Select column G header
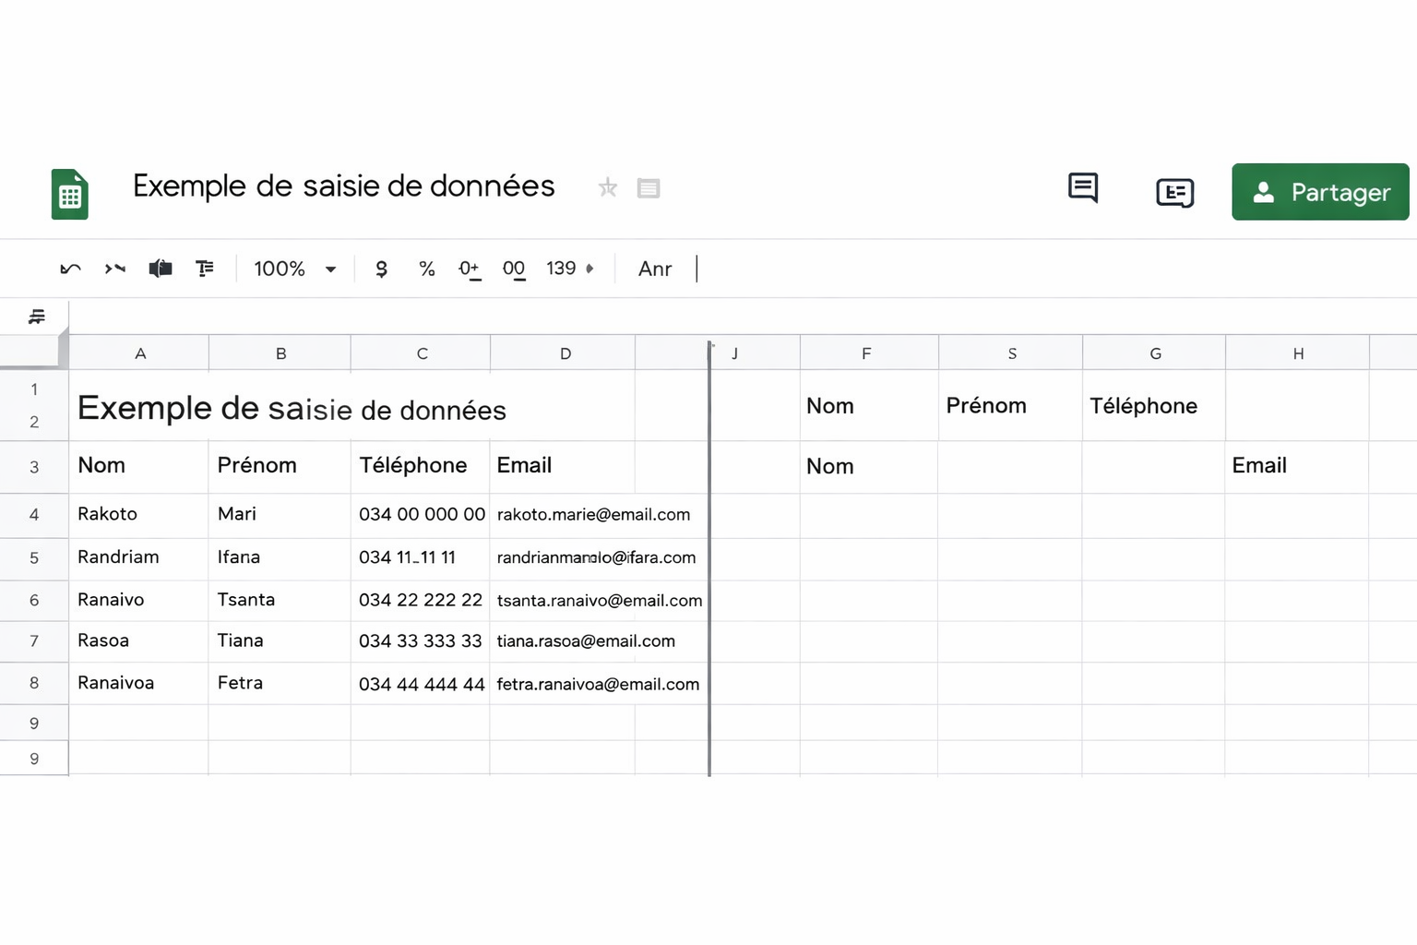 tap(1155, 353)
